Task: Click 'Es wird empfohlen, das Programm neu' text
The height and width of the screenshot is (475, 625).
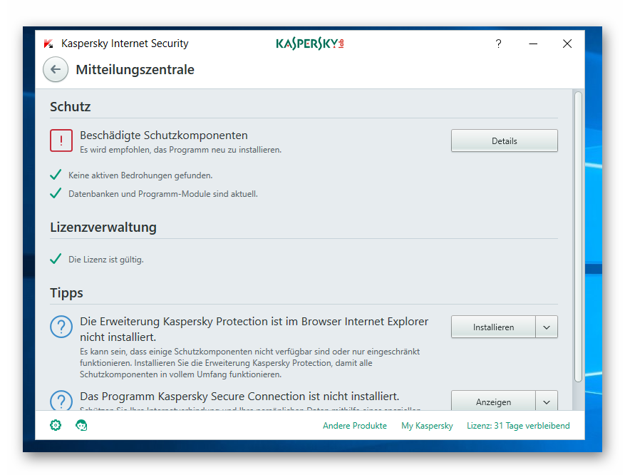Action: pos(180,150)
